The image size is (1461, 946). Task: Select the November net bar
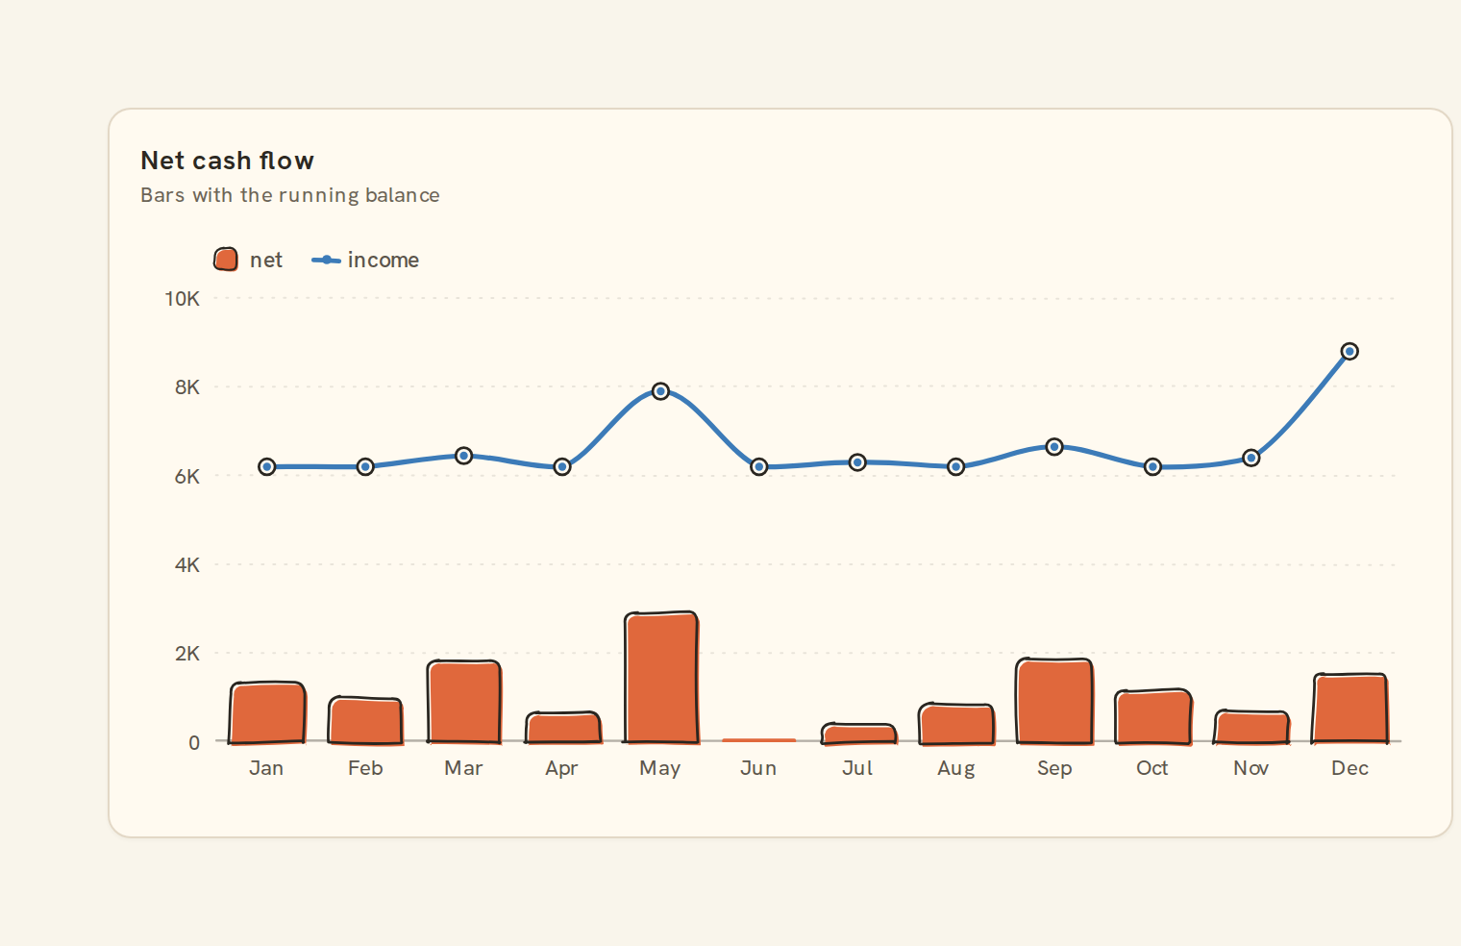point(1251,727)
